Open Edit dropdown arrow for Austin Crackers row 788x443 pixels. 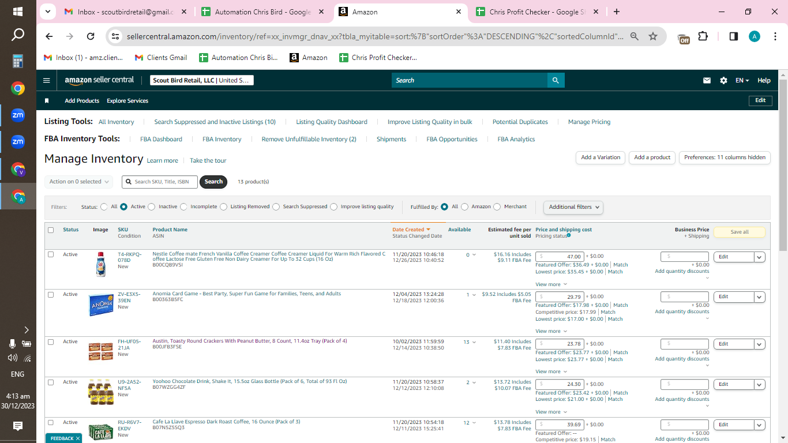pos(760,344)
